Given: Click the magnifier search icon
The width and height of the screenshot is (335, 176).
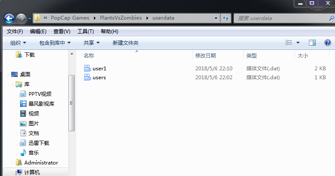Looking at the screenshot, I should [332, 18].
